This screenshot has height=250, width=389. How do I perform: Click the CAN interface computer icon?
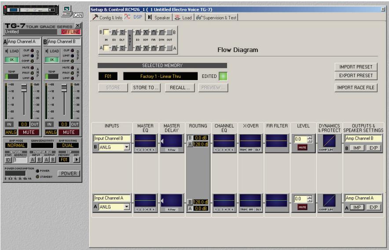[x=67, y=11]
